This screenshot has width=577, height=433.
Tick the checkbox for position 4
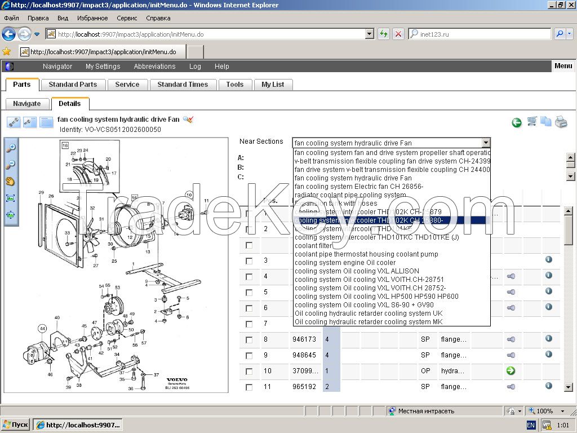(x=249, y=277)
